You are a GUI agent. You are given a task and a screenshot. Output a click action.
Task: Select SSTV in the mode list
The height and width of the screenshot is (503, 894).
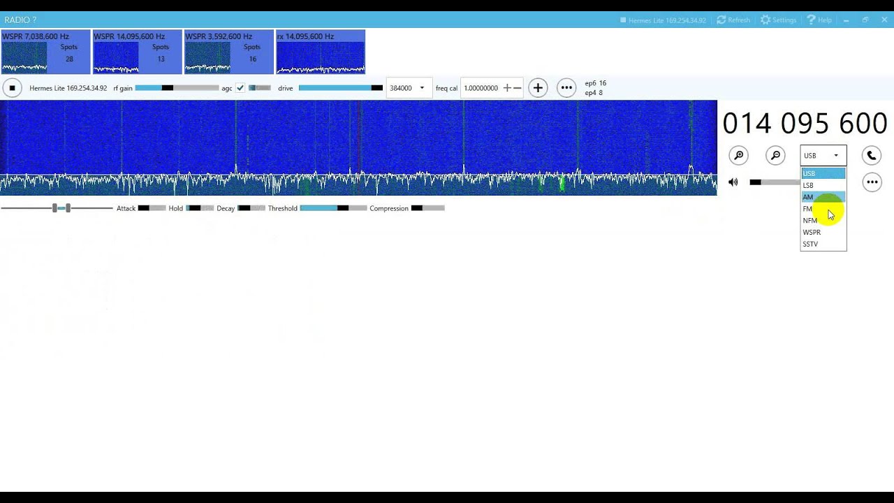(x=823, y=245)
